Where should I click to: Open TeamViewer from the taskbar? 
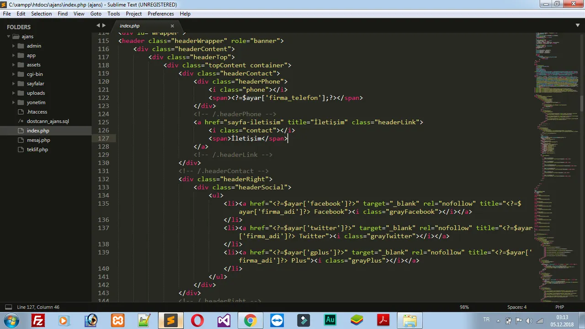(277, 320)
